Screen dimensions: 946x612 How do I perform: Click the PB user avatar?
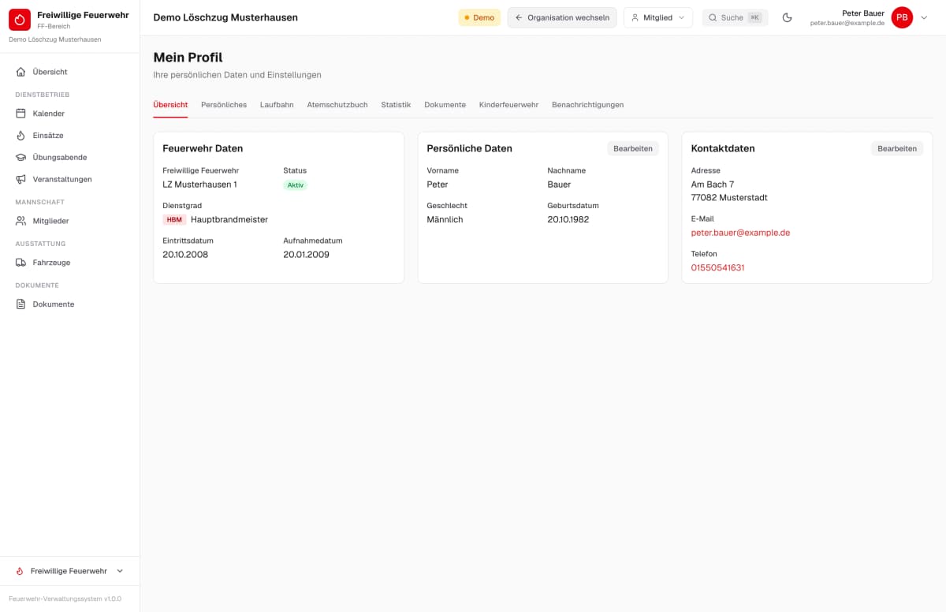[902, 17]
